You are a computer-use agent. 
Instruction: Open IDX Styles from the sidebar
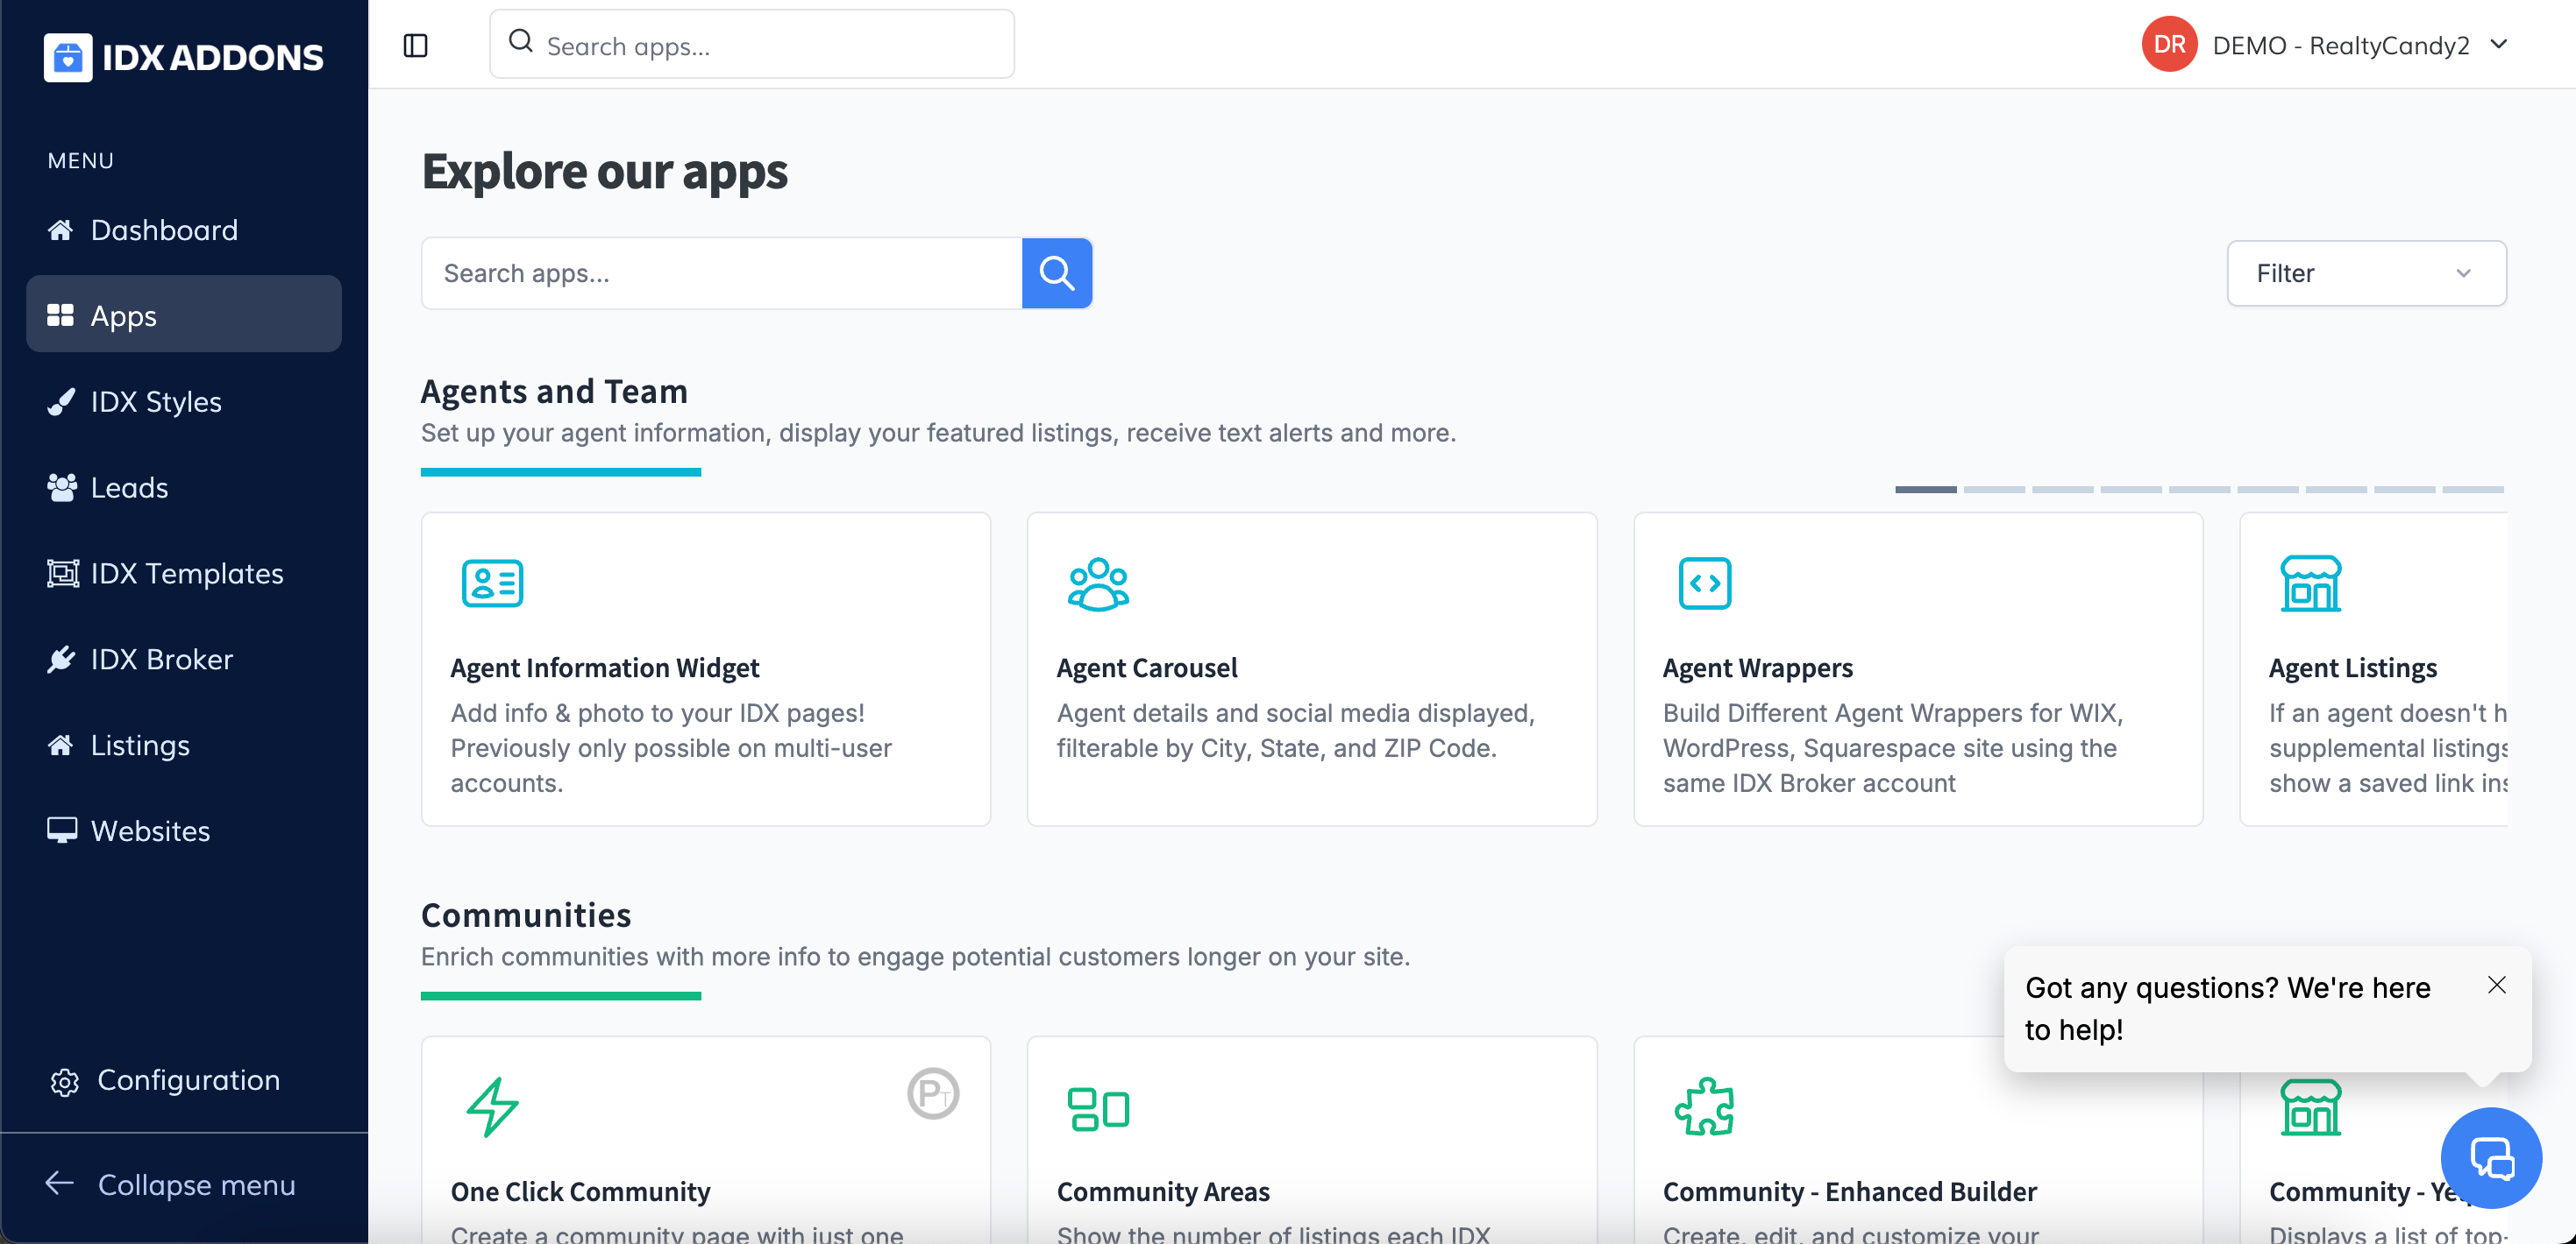tap(155, 402)
